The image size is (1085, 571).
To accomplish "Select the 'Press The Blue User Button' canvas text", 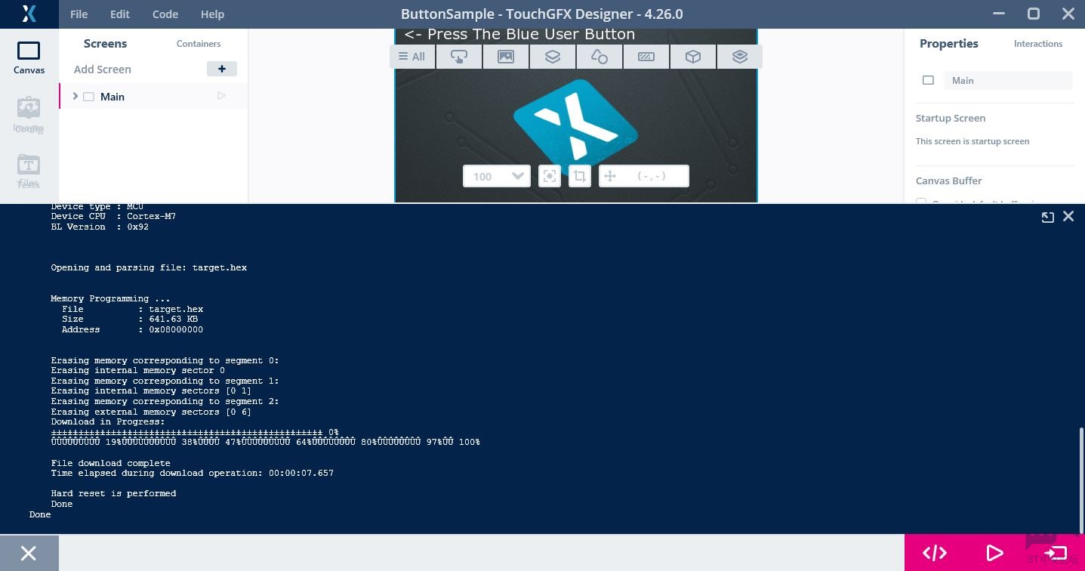I will (519, 34).
